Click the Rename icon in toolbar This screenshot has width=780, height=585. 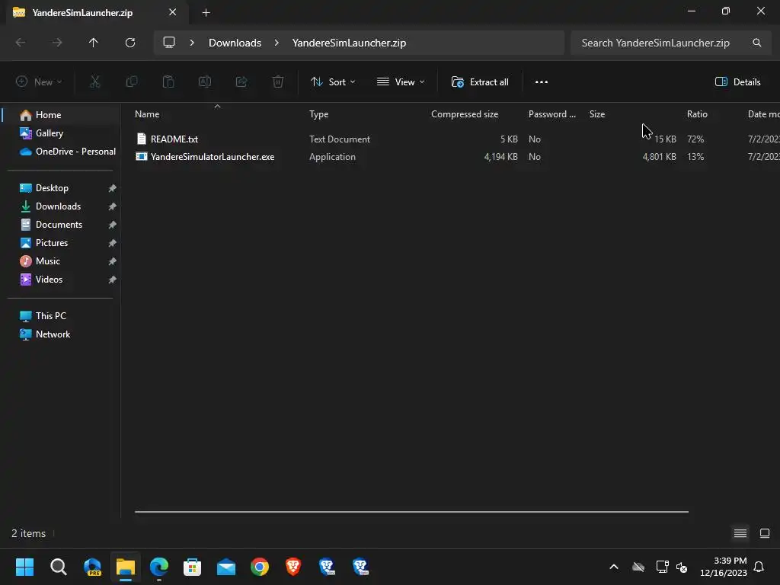pos(204,82)
